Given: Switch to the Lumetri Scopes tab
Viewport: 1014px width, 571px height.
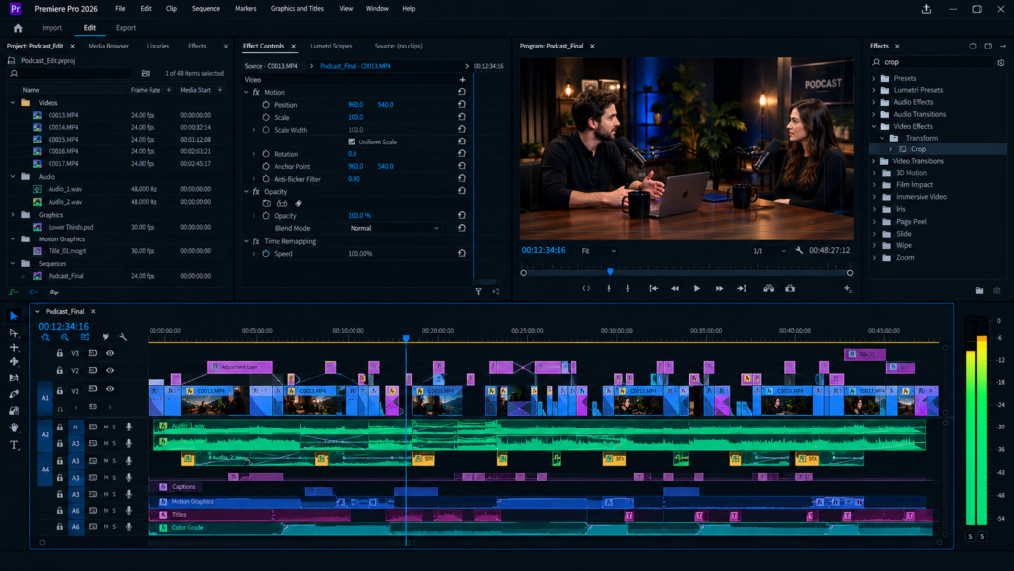Looking at the screenshot, I should pos(331,46).
